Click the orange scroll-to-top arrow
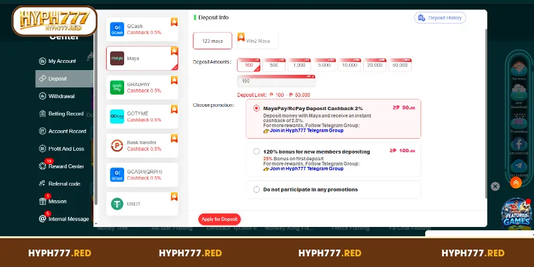Screen dimensions: 534x267 click(x=515, y=182)
